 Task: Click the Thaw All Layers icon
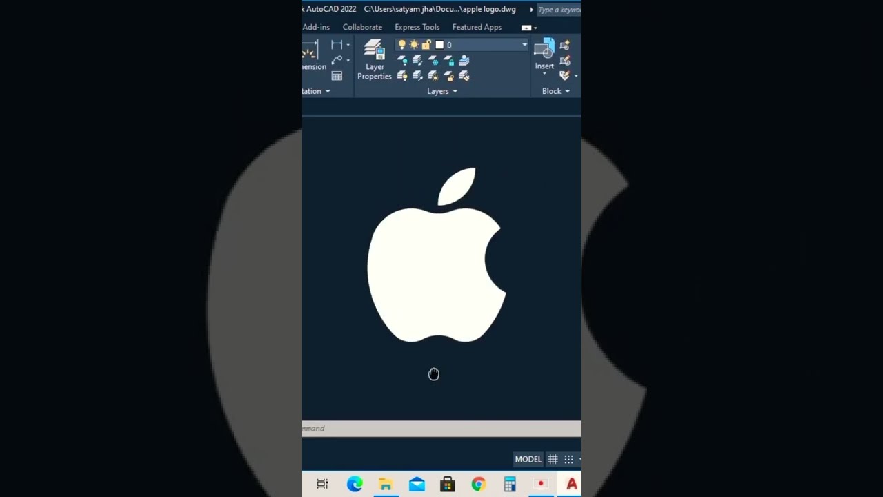pos(433,76)
